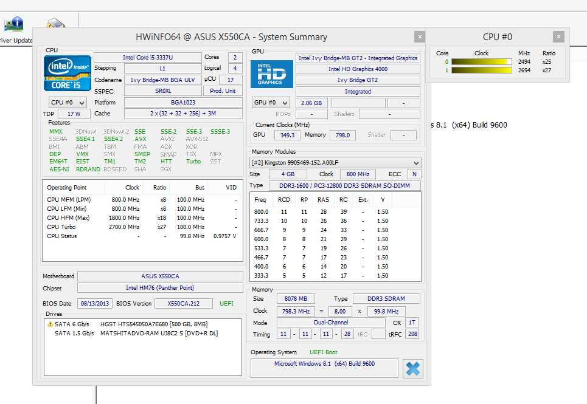Click the Operating Point column header
The image size is (587, 404).
74,188
